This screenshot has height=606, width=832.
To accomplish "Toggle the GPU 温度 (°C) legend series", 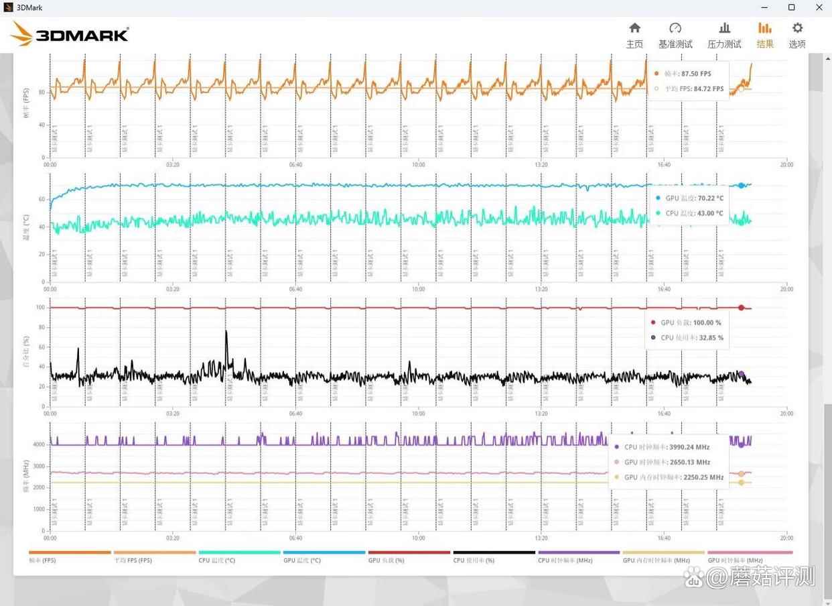I will [x=324, y=556].
